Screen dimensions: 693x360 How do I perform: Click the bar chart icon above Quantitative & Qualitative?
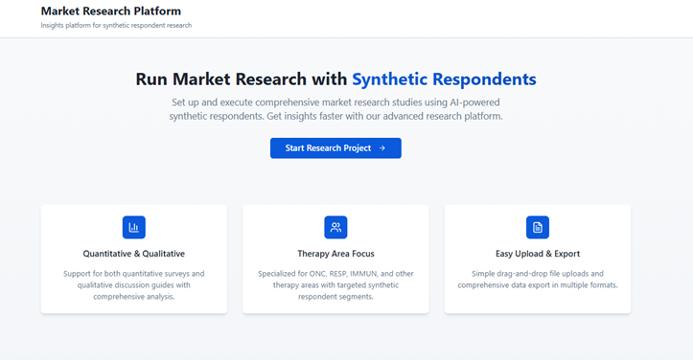[x=134, y=227]
